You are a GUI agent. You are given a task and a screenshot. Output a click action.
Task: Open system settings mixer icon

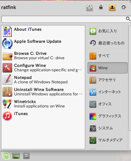(x=90, y=7)
